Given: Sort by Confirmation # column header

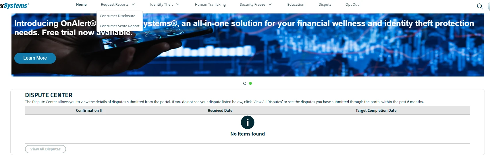Looking at the screenshot, I should pos(89,111).
